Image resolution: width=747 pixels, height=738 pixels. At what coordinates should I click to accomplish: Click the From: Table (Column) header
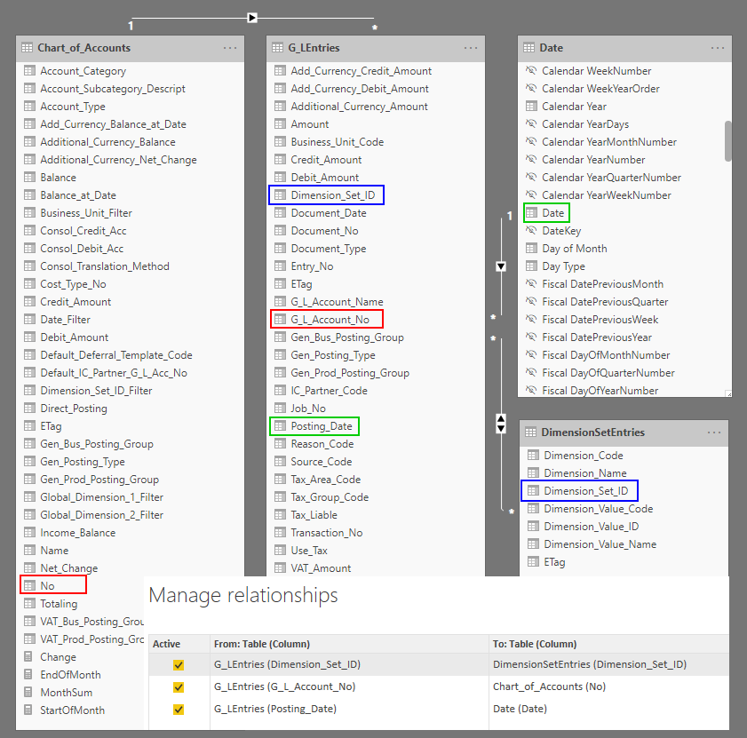261,644
